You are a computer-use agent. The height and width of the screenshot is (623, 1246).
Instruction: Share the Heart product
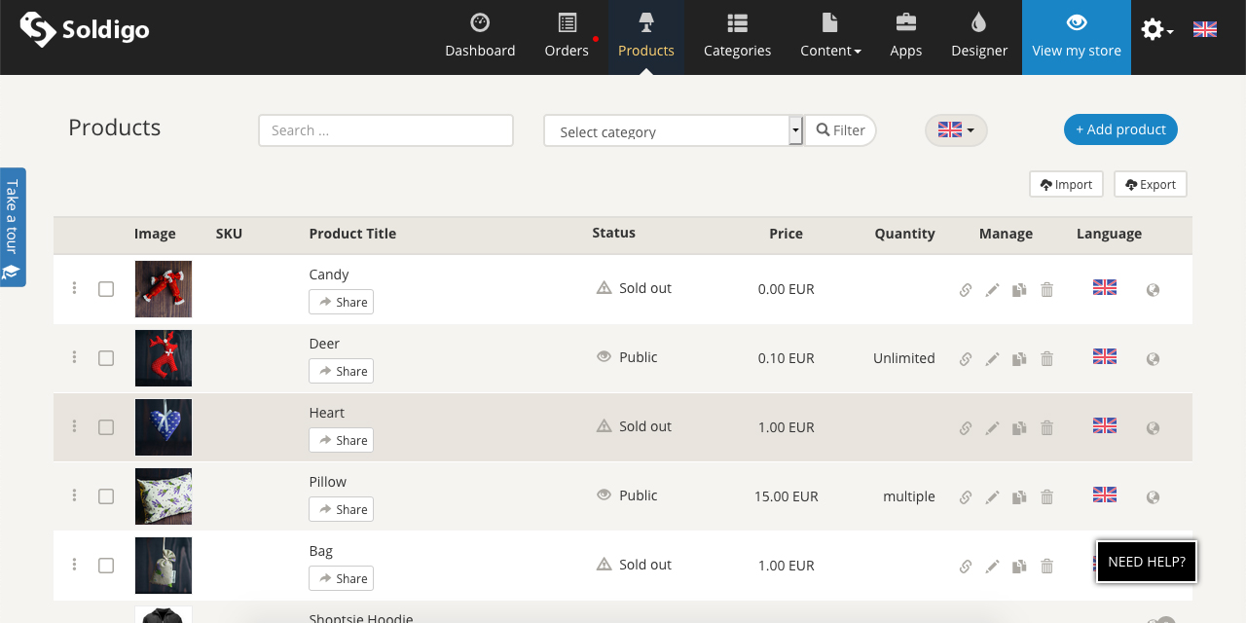342,440
